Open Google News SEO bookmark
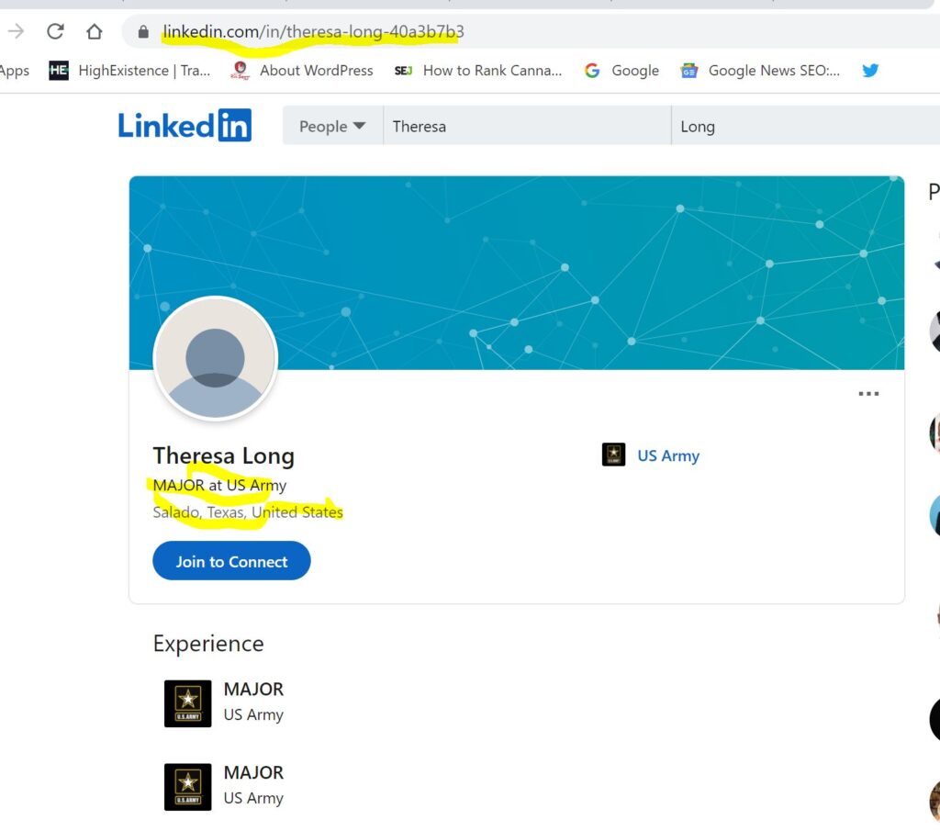The height and width of the screenshot is (831, 940). coord(760,70)
